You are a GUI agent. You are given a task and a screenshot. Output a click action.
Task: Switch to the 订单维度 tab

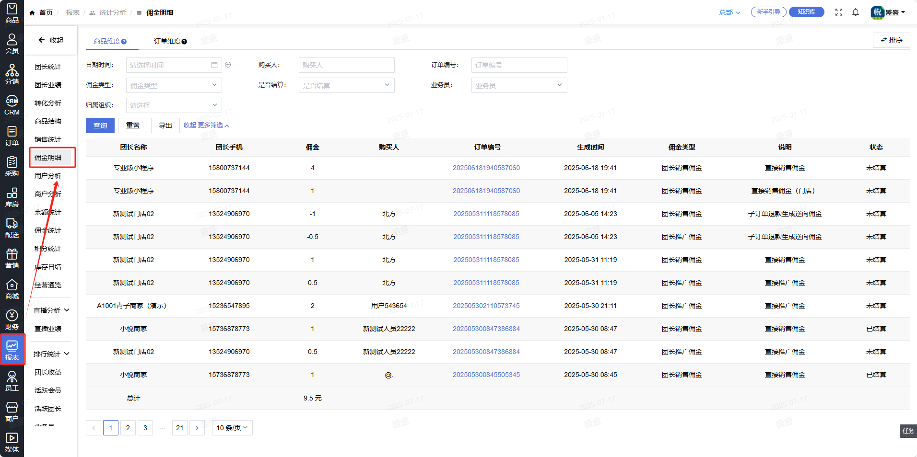pyautogui.click(x=167, y=42)
